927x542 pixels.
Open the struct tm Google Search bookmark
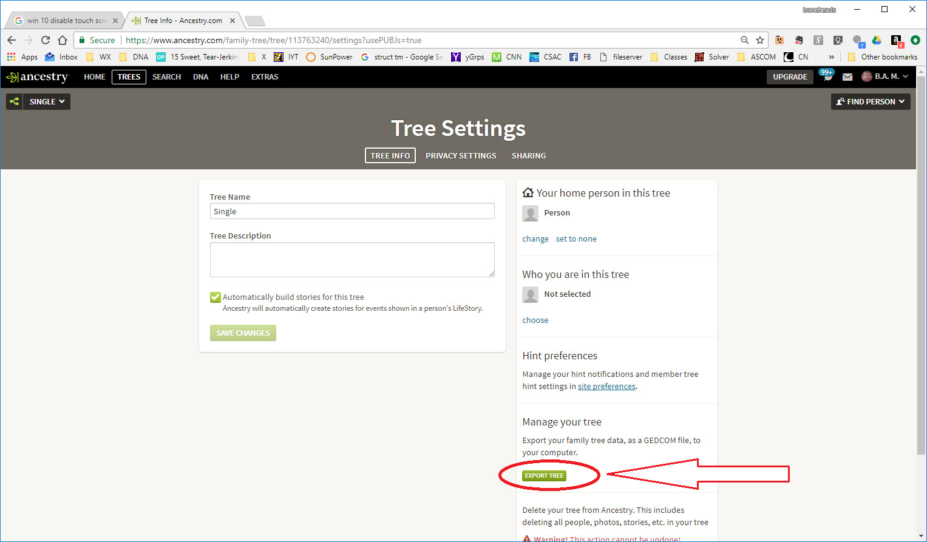point(401,57)
